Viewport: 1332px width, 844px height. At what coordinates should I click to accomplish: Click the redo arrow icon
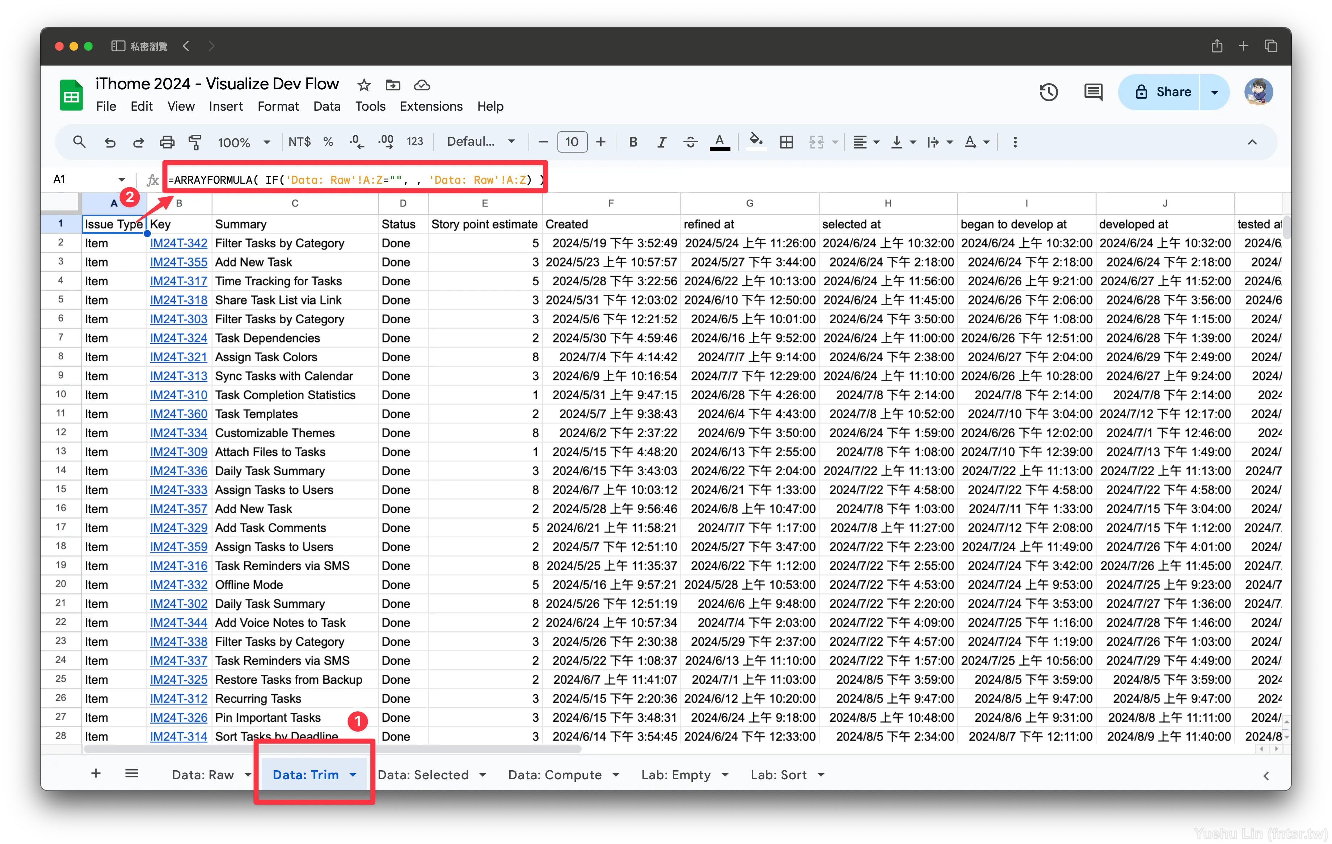coord(138,142)
